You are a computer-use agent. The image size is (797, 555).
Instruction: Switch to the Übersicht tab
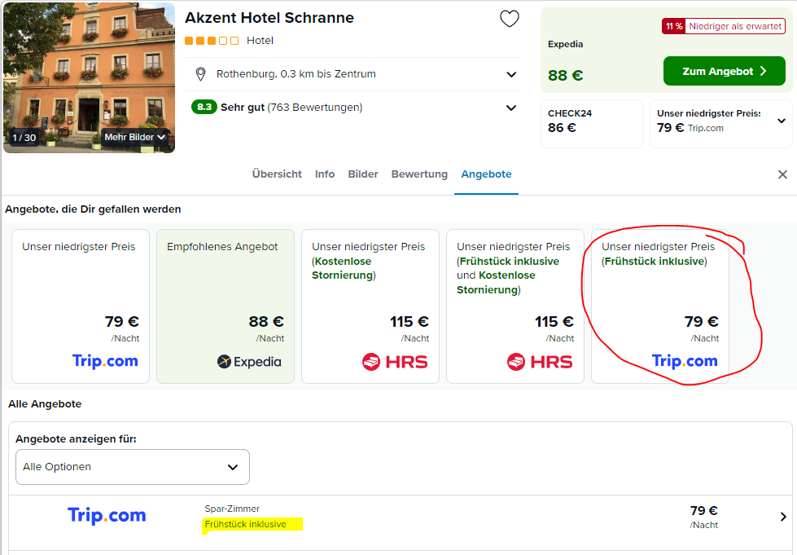[277, 174]
